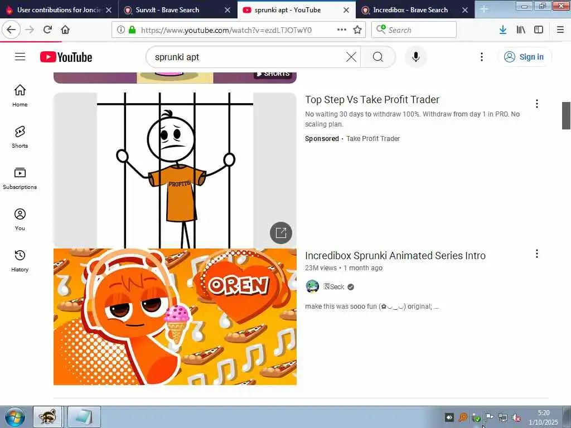Click the green shield safely-remove tray icon
This screenshot has height=428, width=571.
click(476, 417)
